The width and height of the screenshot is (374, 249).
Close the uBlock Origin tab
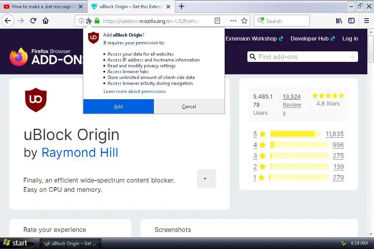click(168, 7)
